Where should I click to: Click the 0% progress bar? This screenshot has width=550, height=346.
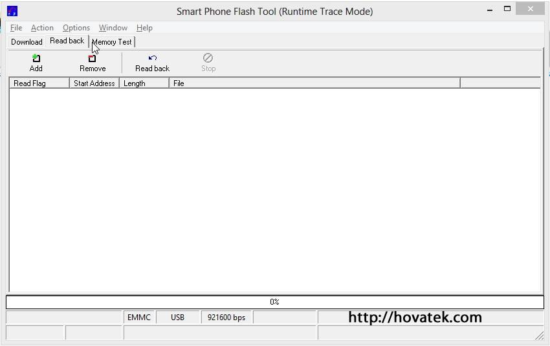tap(274, 302)
